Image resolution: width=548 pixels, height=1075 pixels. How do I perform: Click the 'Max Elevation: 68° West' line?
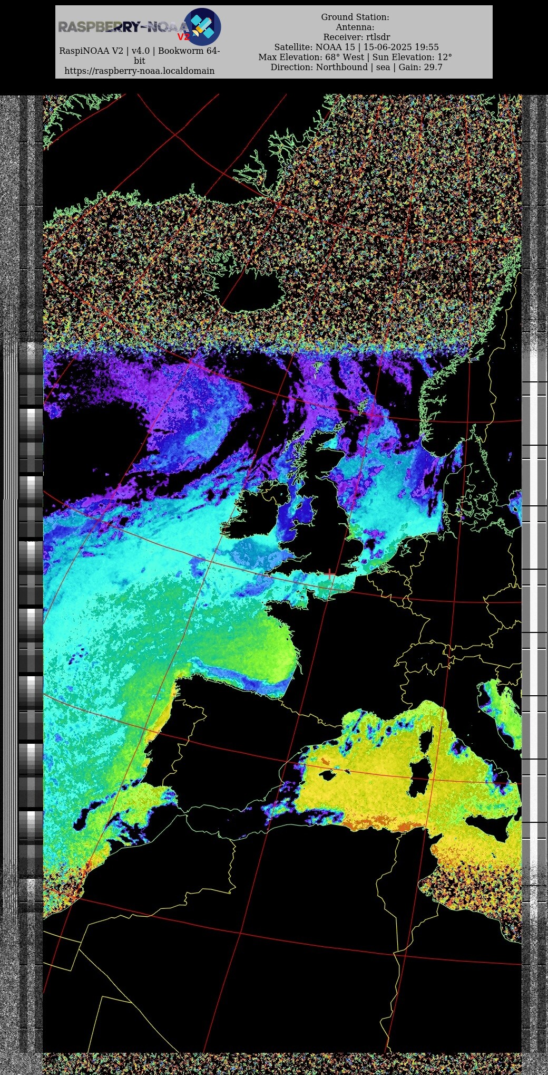(x=311, y=57)
